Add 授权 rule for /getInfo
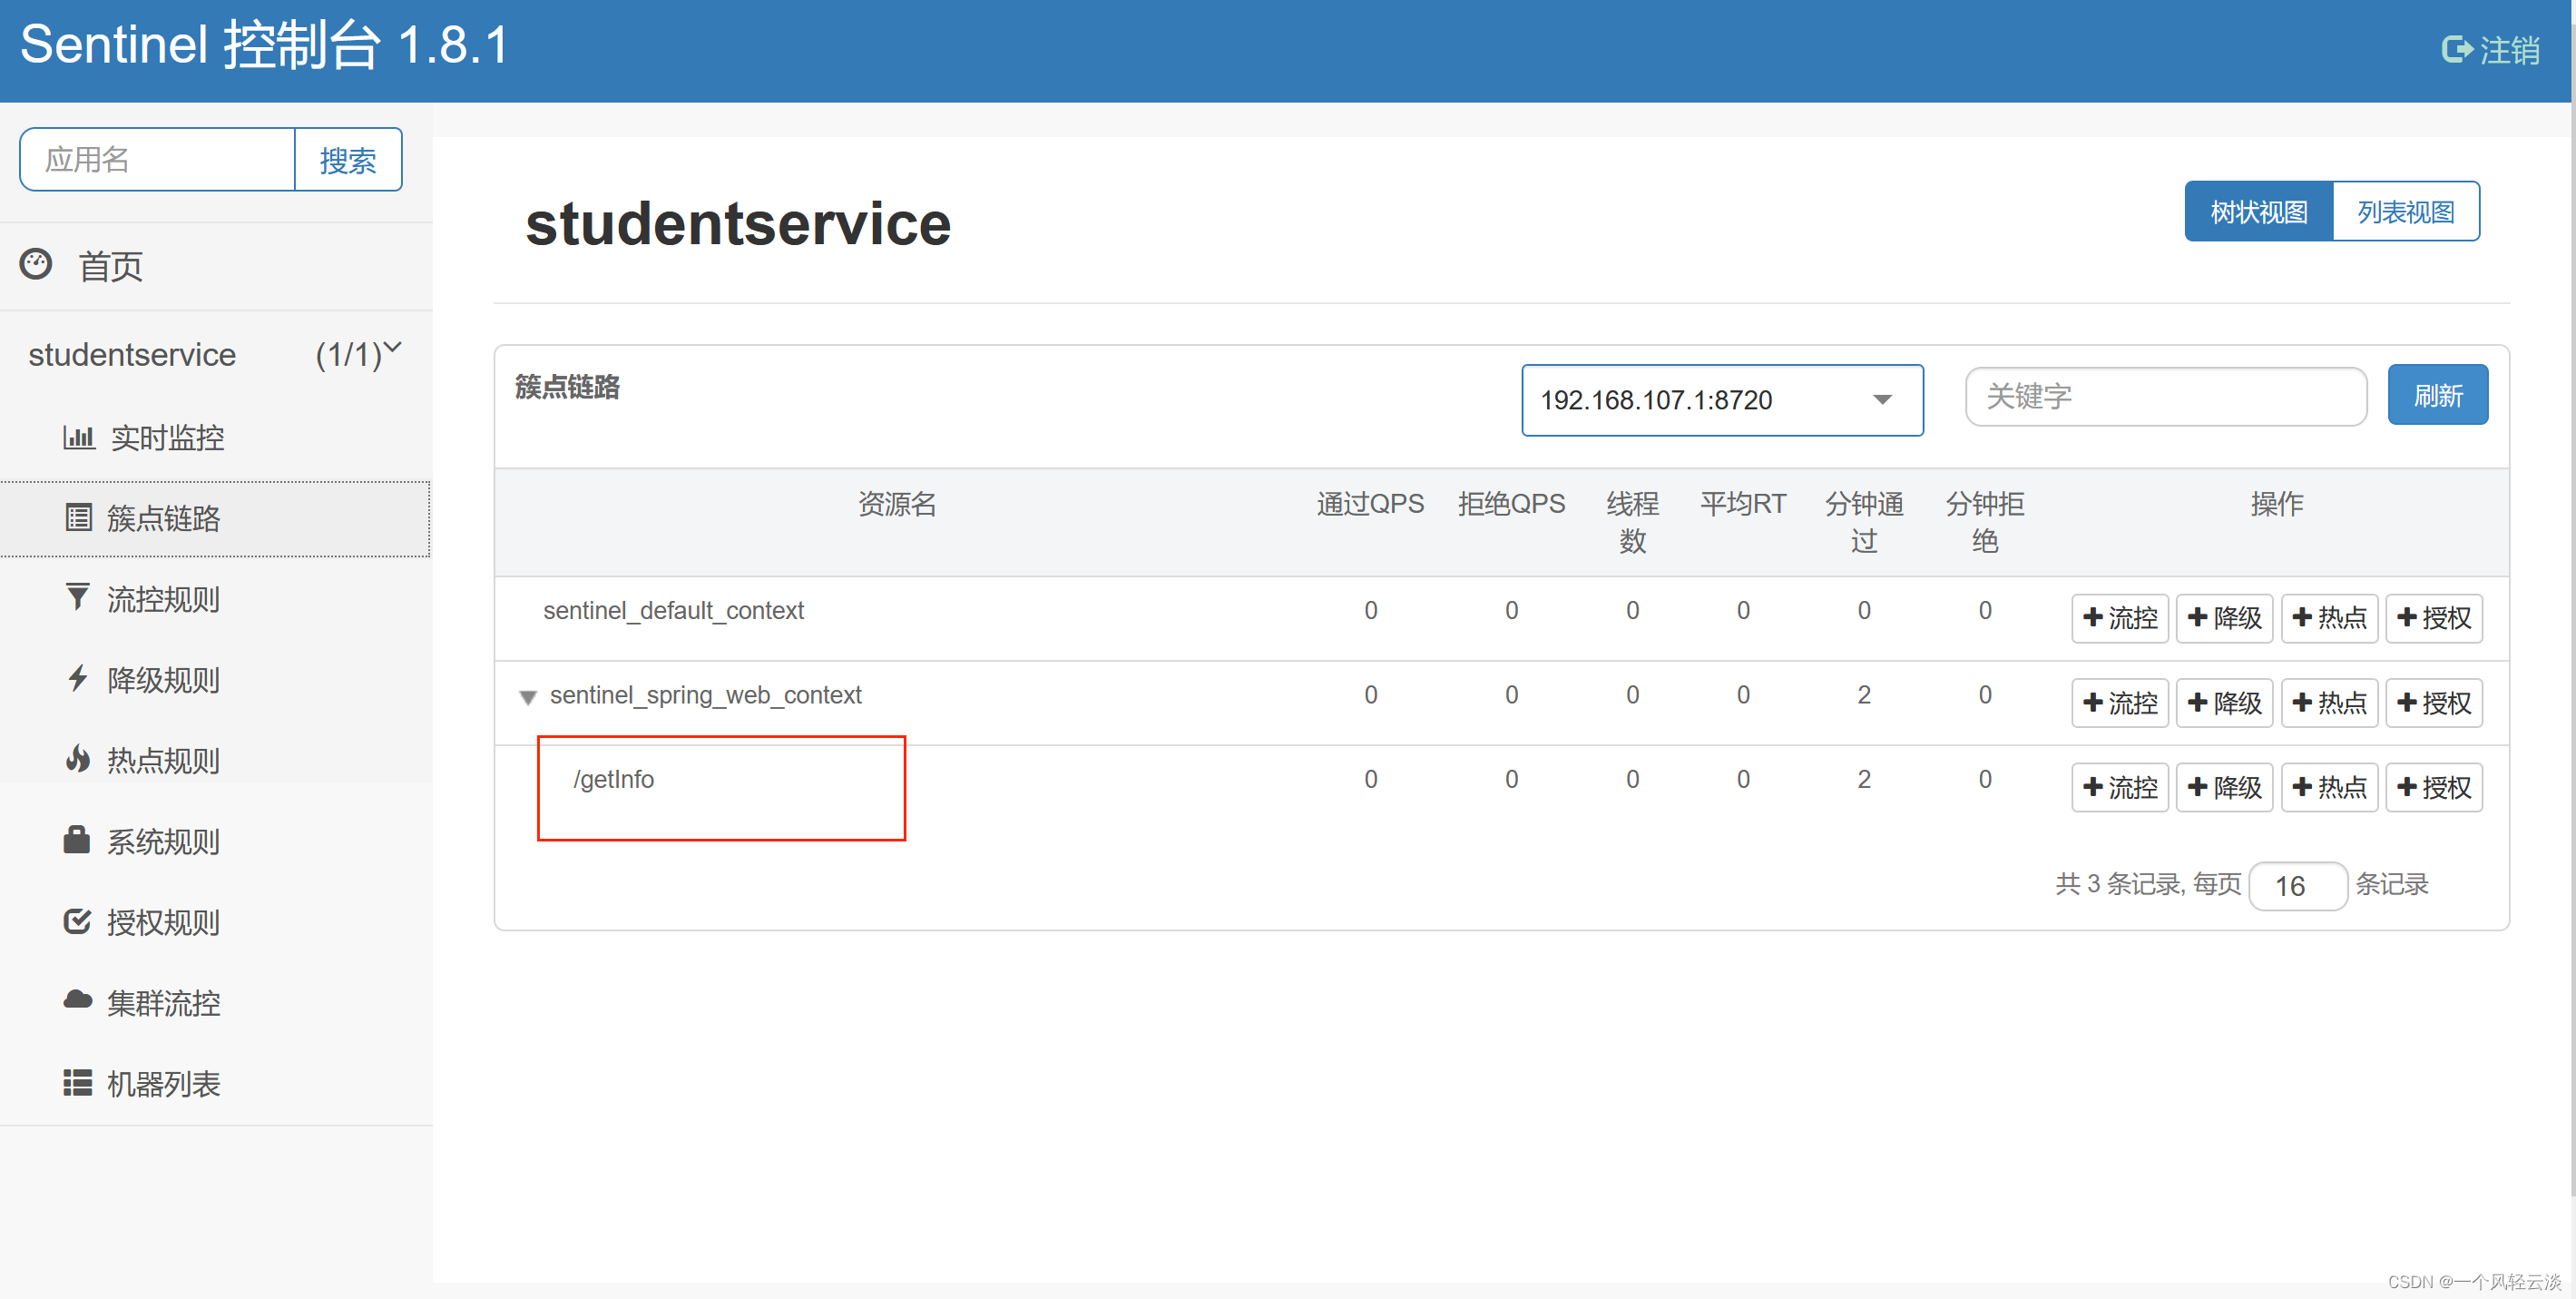 (x=2434, y=787)
